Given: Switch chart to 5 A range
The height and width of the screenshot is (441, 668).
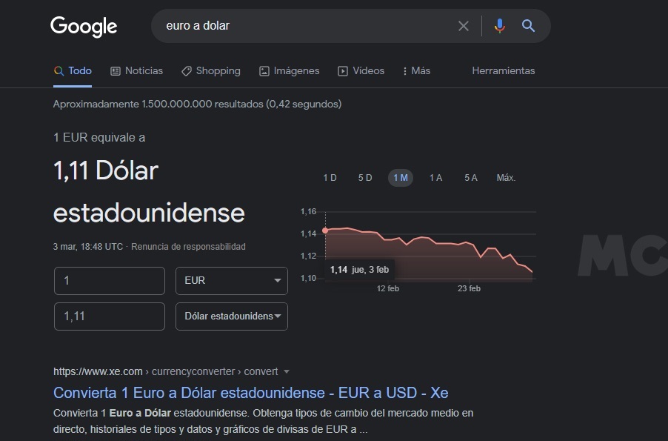Looking at the screenshot, I should [471, 178].
